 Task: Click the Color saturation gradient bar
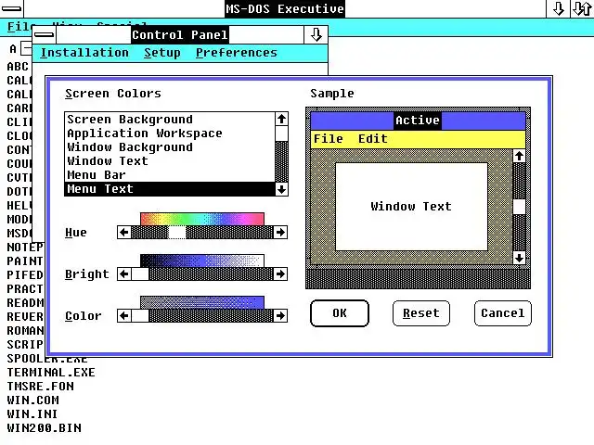[x=202, y=302]
